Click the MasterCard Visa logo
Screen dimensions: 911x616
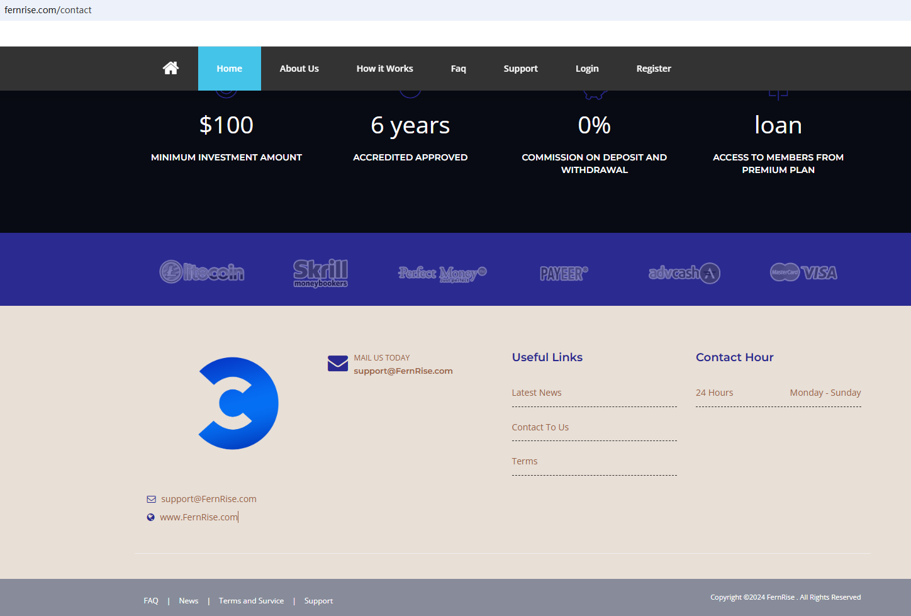[803, 272]
